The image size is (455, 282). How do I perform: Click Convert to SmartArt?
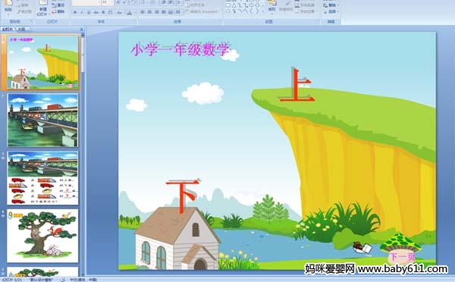click(202, 11)
